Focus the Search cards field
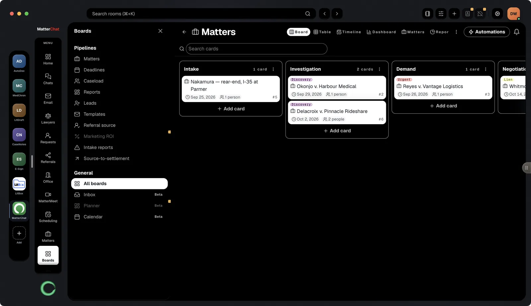The width and height of the screenshot is (531, 306). [257, 49]
